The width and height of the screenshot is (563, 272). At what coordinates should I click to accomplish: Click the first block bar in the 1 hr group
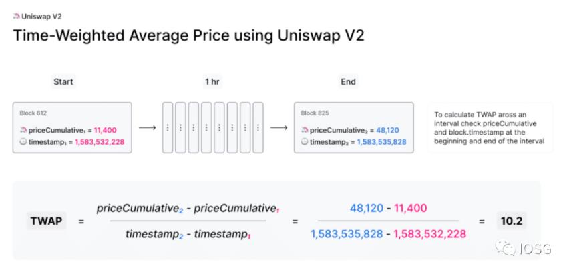[x=168, y=127]
